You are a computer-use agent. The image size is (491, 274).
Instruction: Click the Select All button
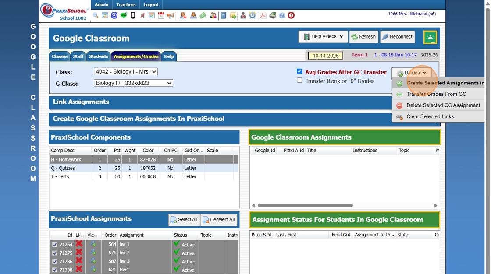click(184, 220)
